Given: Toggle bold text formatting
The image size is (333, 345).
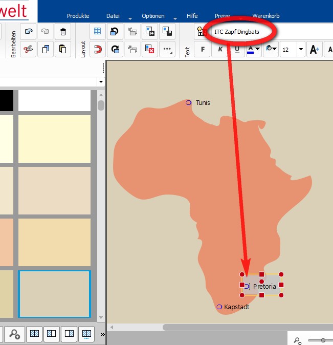Looking at the screenshot, I should pyautogui.click(x=203, y=49).
